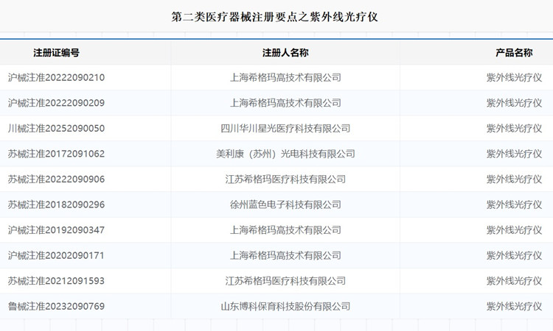This screenshot has height=331, width=553.
Task: Select registration number 沪械注准20202090171
Action: pyautogui.click(x=57, y=255)
